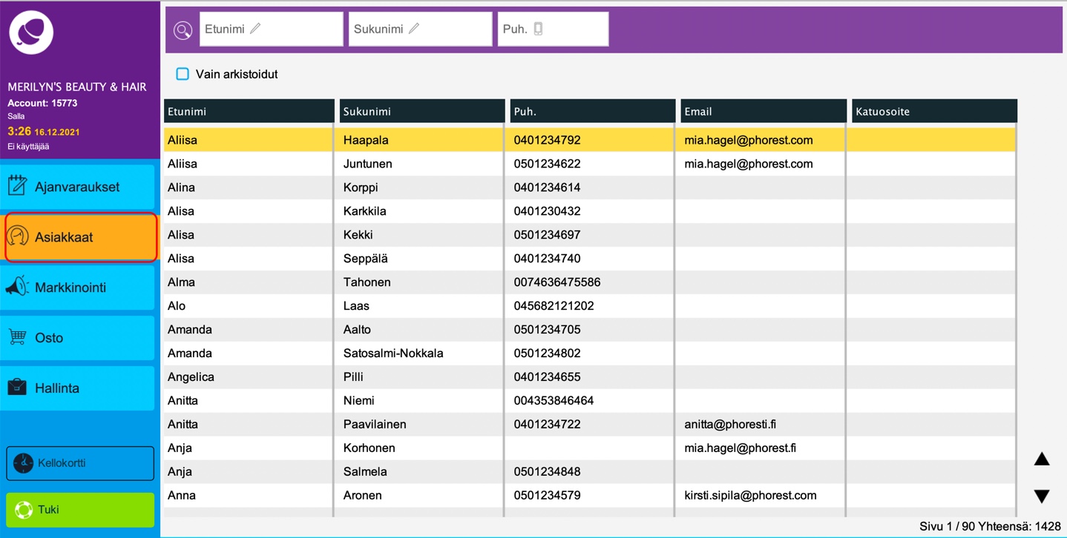The image size is (1067, 538).
Task: Select the client with surname Paavilainen
Action: click(x=590, y=425)
